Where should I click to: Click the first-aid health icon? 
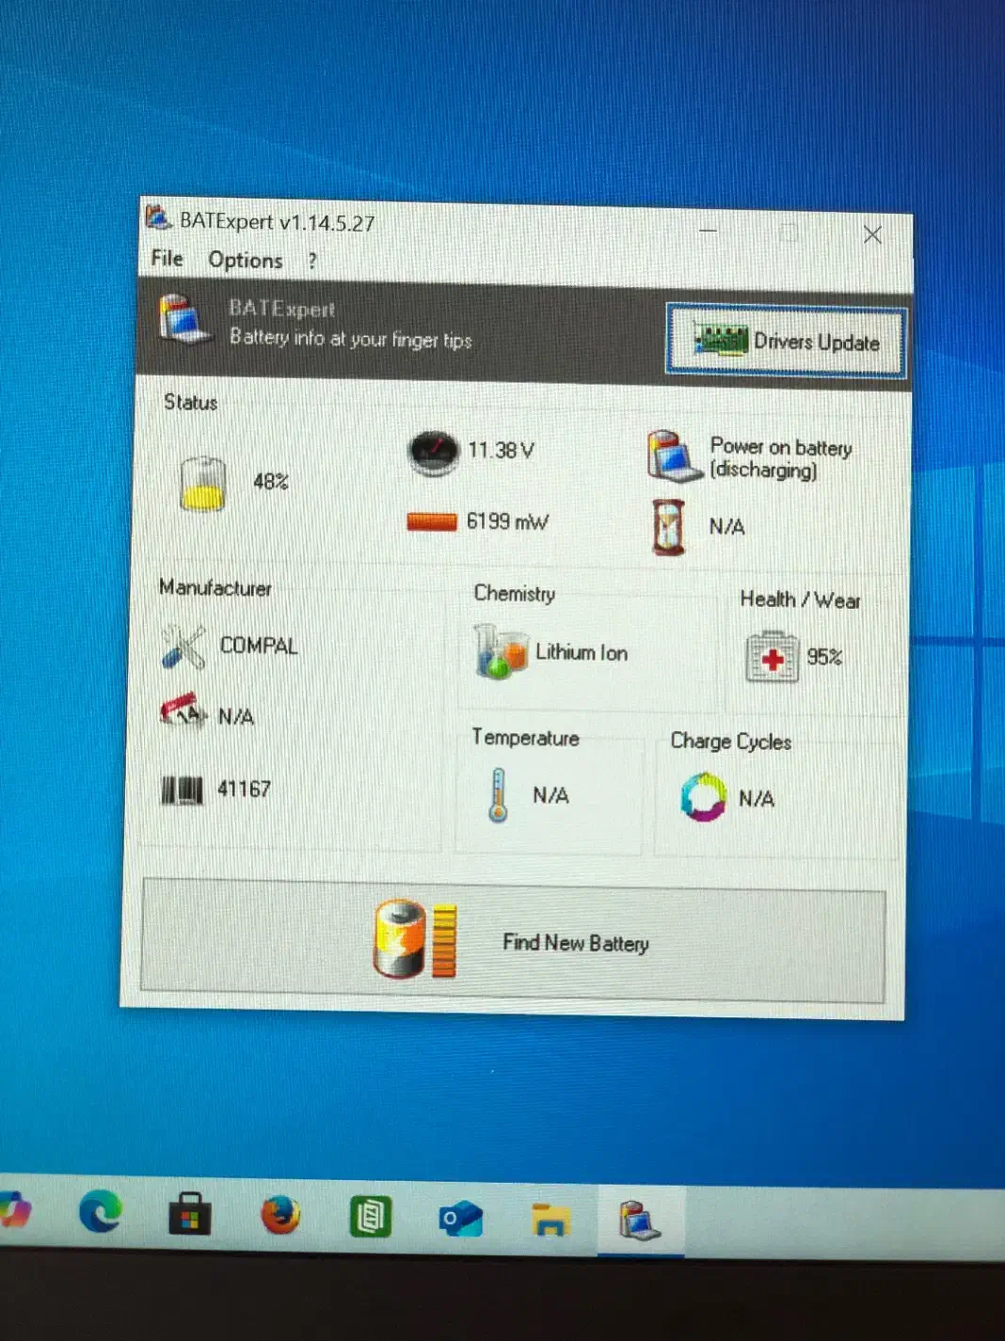tap(772, 657)
